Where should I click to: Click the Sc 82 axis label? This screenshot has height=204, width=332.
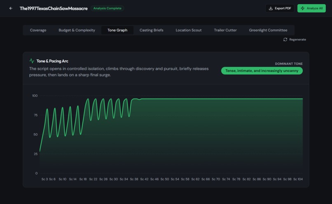246,179
